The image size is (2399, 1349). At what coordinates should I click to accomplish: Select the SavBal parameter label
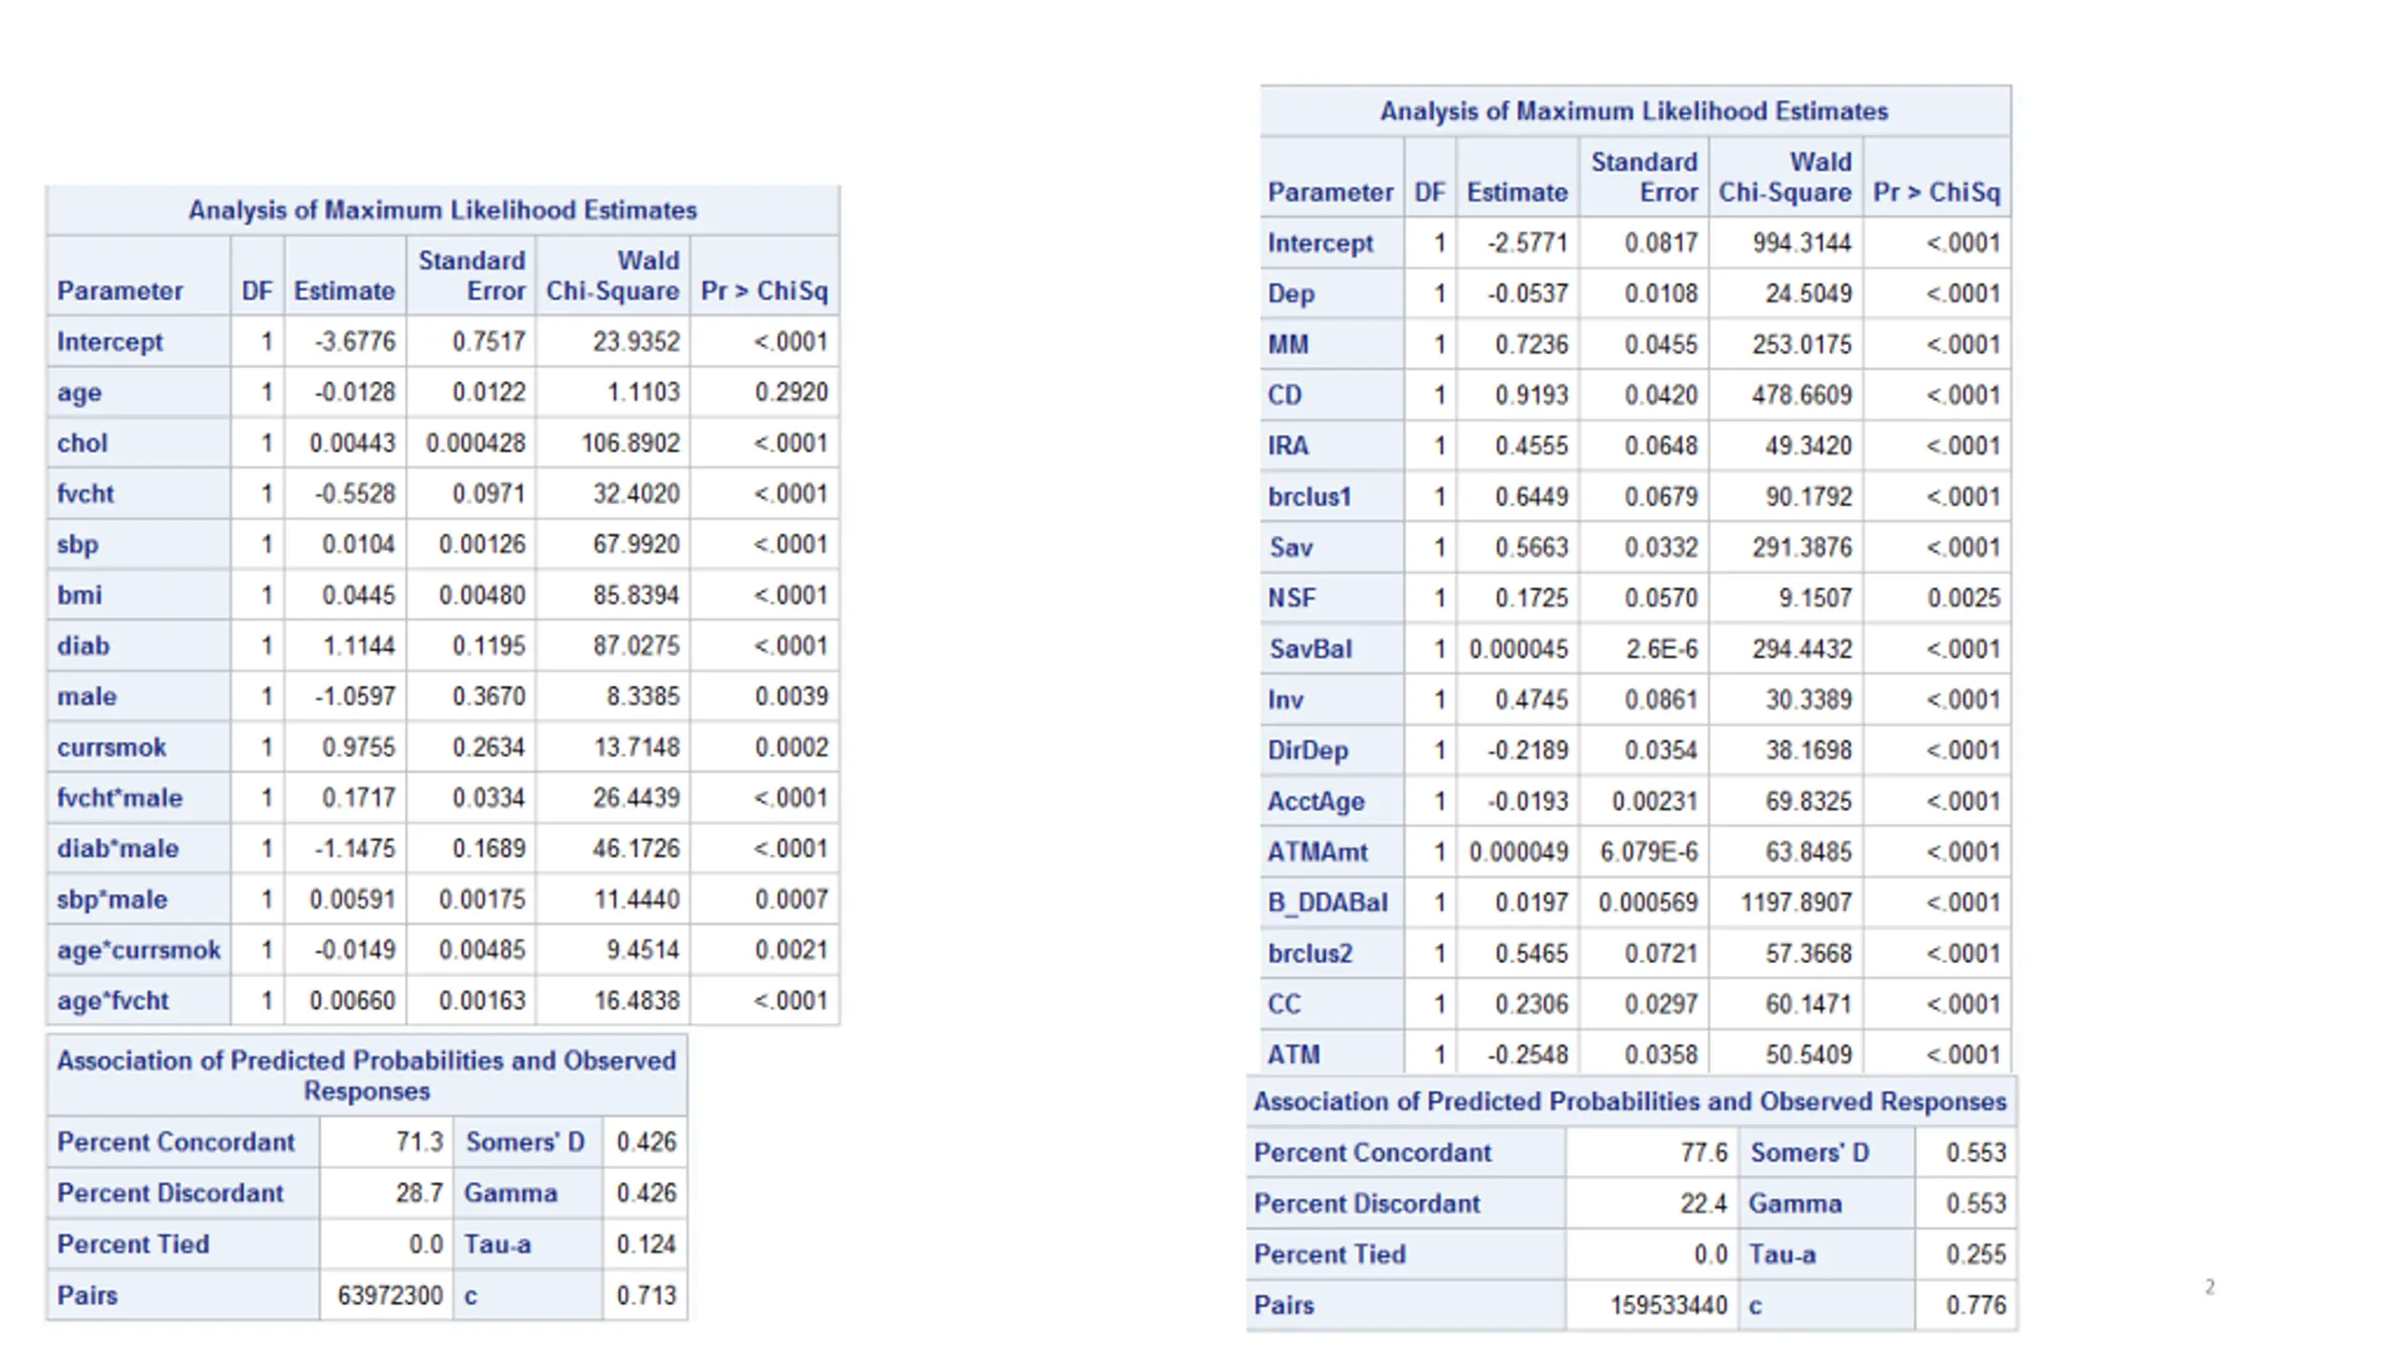click(x=1310, y=649)
